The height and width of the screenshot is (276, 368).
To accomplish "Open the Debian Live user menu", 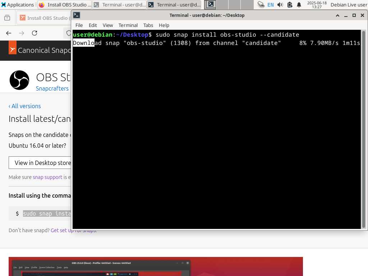I will pos(349,5).
